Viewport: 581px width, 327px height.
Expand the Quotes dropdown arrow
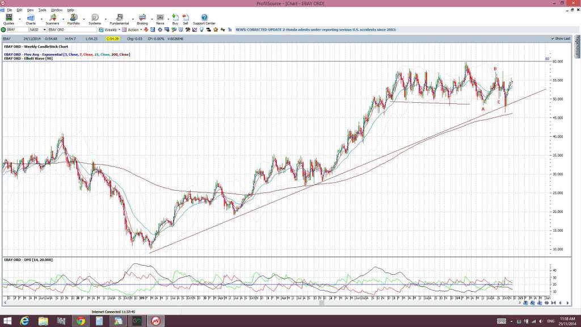click(20, 19)
